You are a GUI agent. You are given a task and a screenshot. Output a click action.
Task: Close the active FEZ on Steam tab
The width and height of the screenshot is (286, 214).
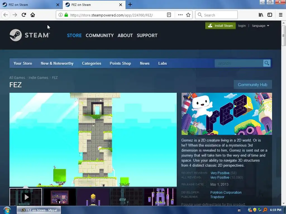[x=121, y=5]
